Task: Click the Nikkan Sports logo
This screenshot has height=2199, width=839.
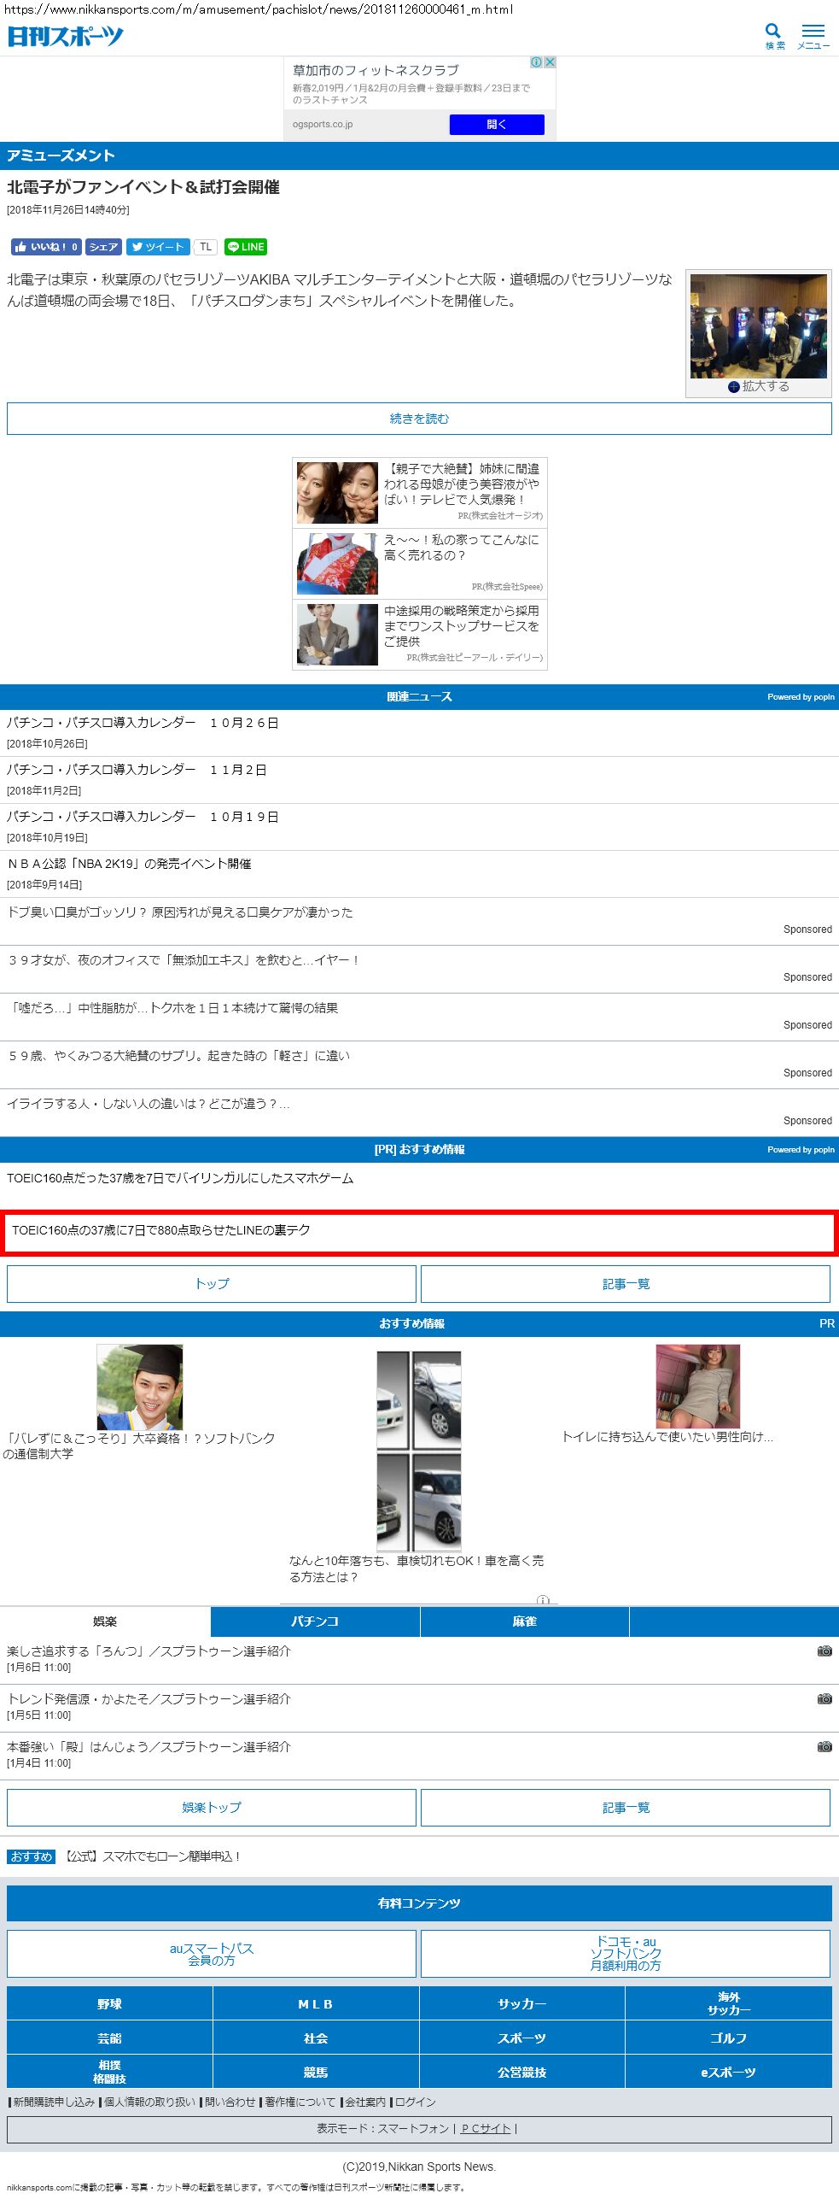Action: [66, 36]
